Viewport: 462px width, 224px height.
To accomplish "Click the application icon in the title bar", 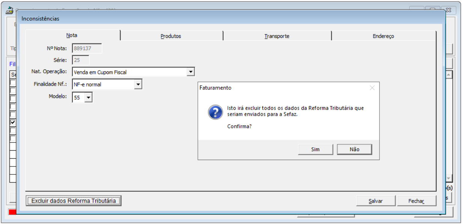I will (x=10, y=10).
